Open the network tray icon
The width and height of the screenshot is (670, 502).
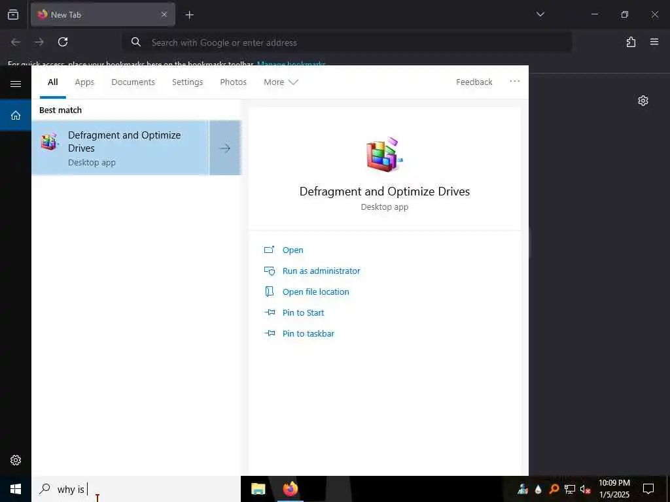(570, 489)
